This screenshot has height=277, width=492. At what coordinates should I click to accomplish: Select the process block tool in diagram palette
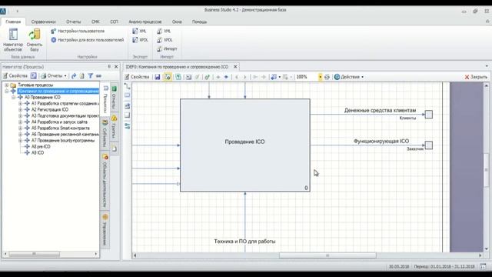pos(127,95)
